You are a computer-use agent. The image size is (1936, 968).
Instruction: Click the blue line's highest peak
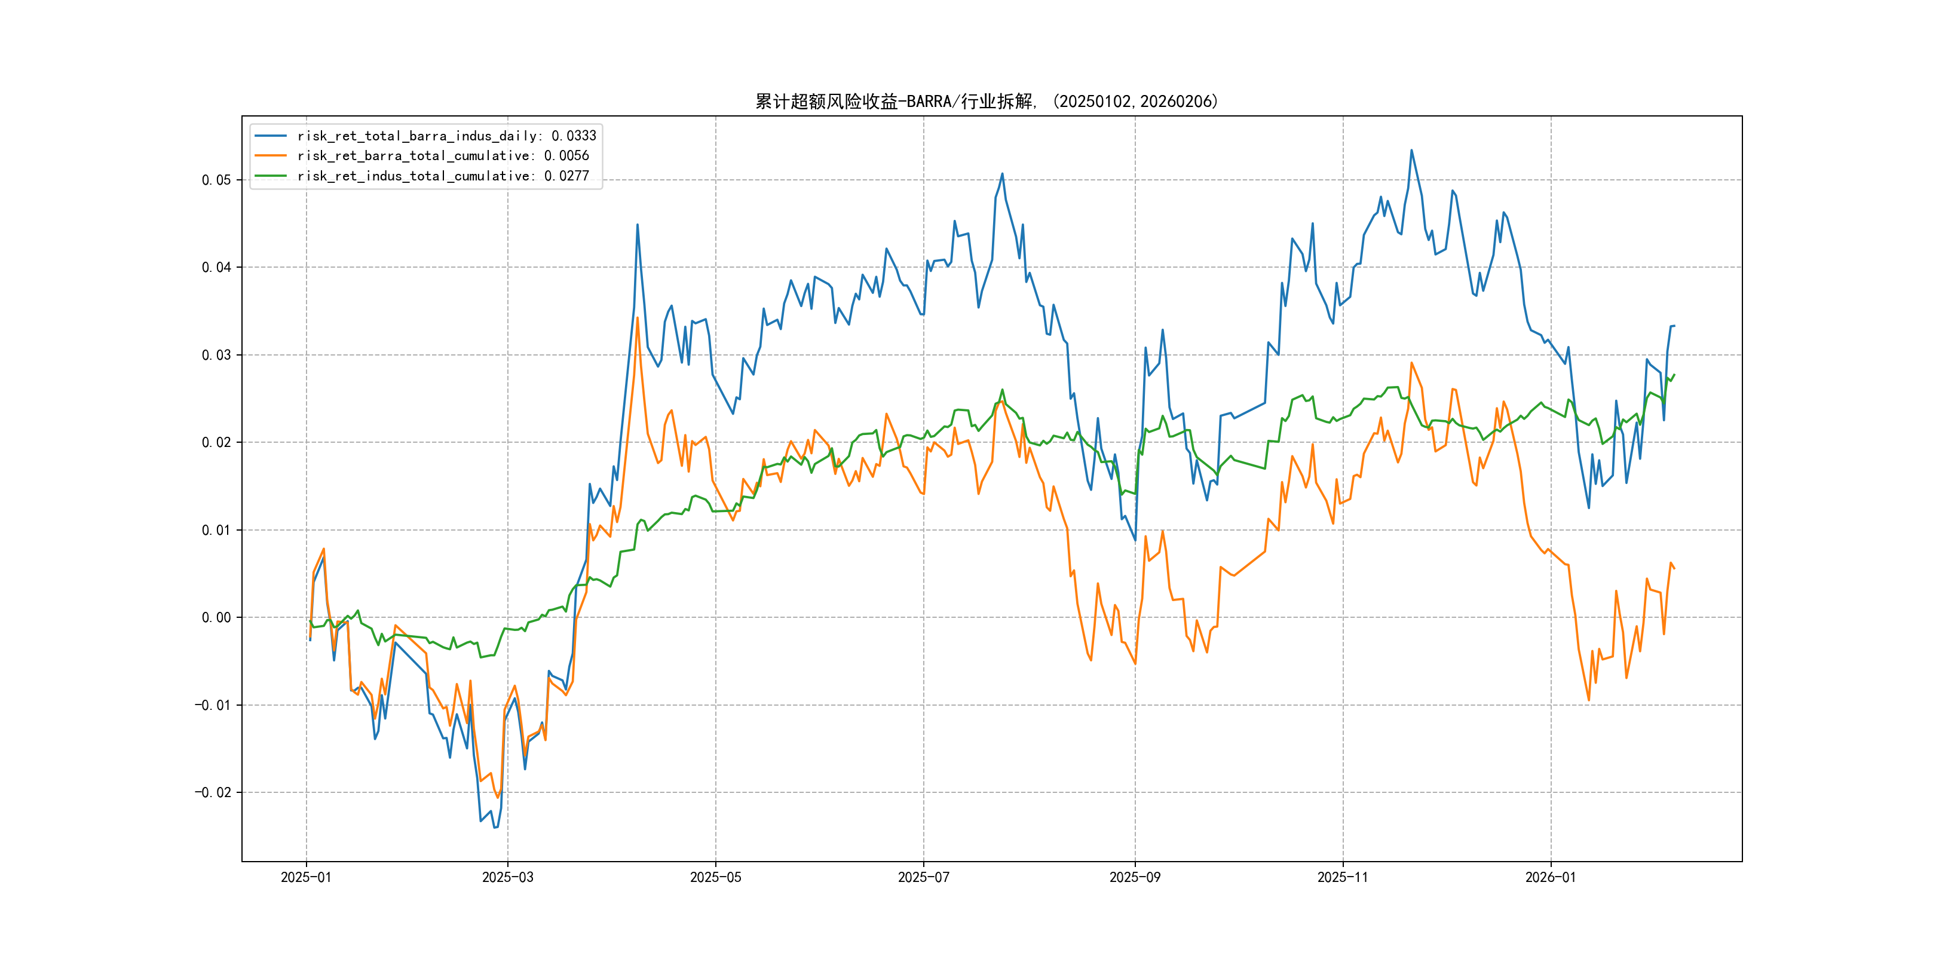1411,151
